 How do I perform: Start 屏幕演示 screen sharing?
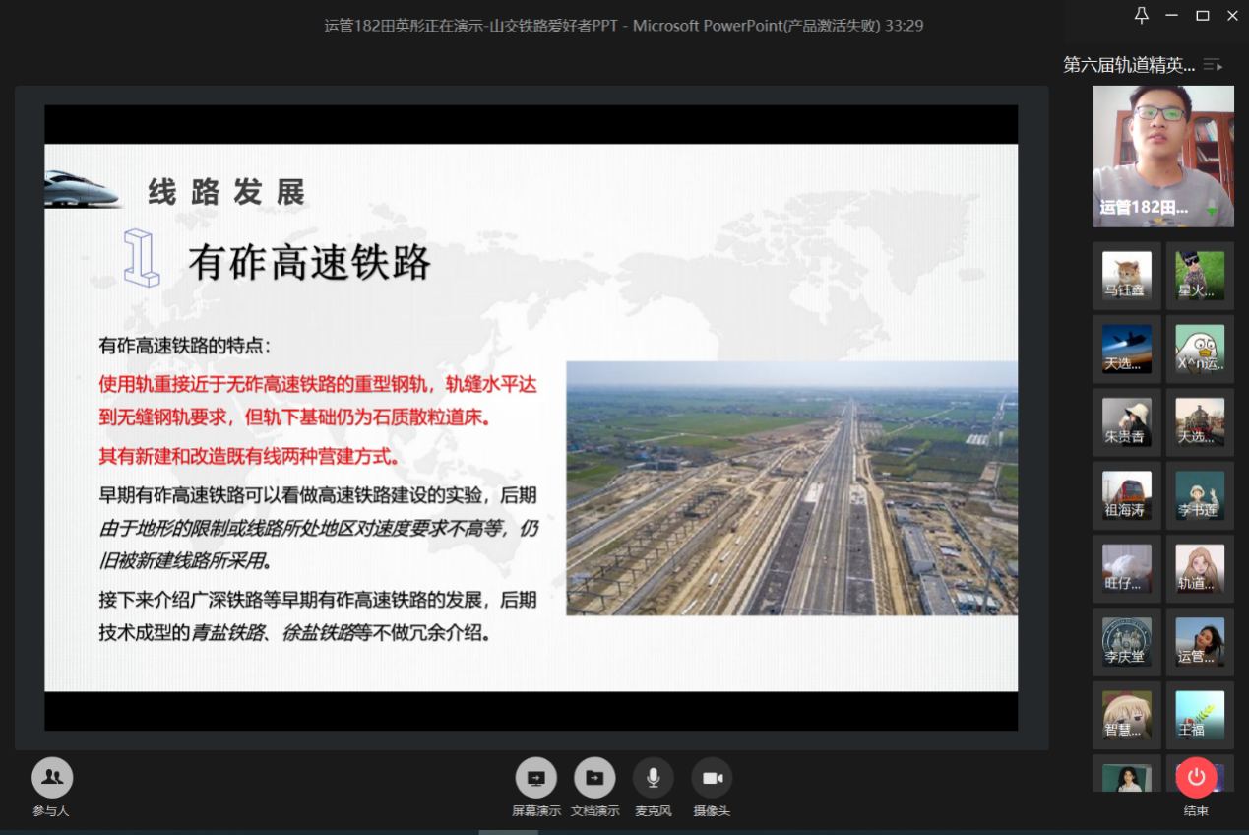535,778
